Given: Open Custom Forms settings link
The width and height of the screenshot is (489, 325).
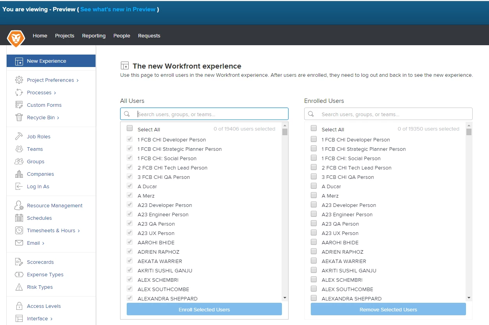Looking at the screenshot, I should tap(44, 105).
